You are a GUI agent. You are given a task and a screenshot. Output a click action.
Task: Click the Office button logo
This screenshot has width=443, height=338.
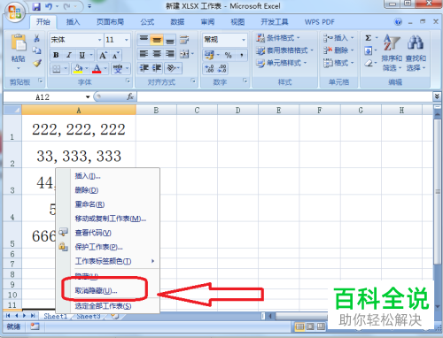(x=15, y=12)
